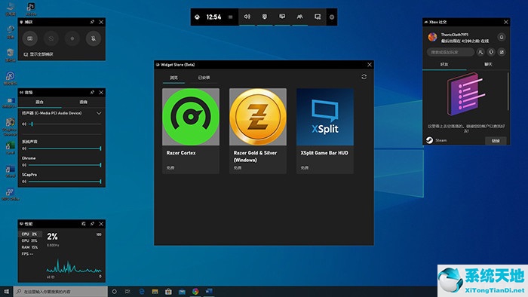Start recording with the record dot button
This screenshot has width=528, height=297.
pos(72,38)
